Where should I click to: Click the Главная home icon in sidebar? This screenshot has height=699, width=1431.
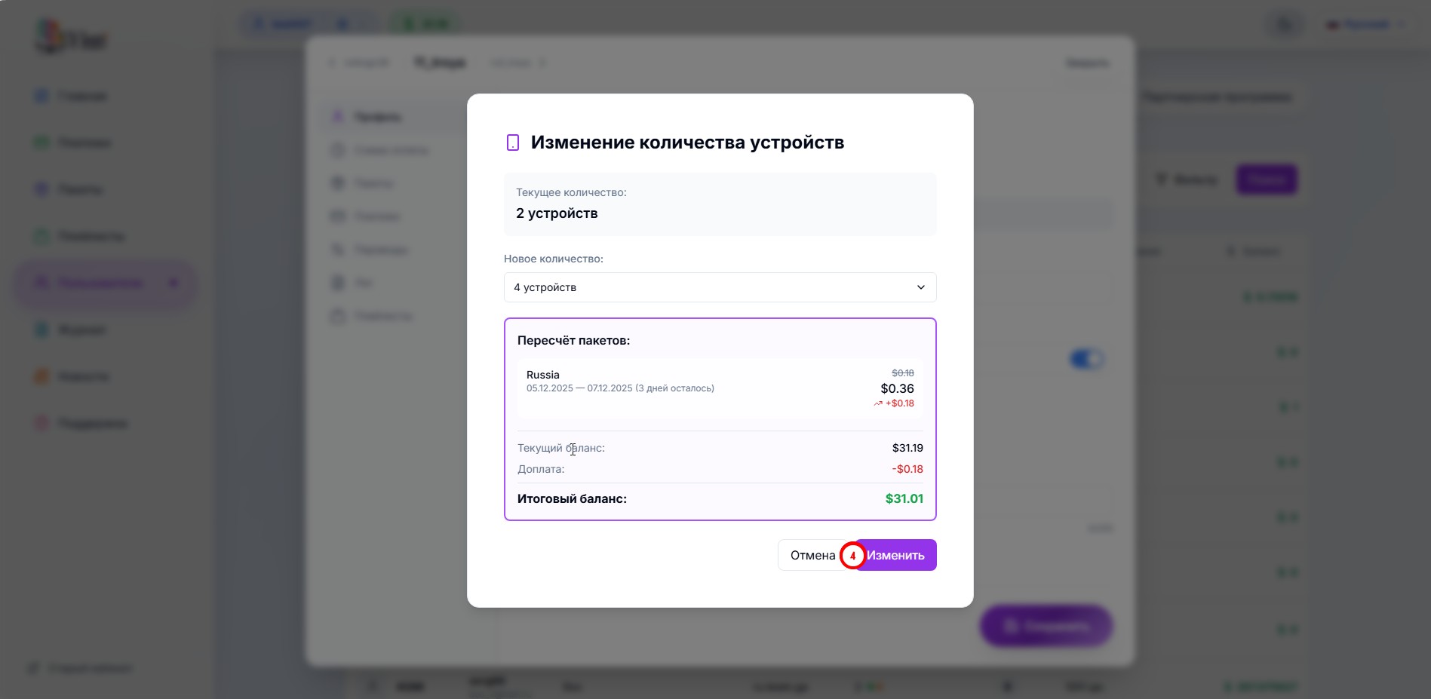(x=42, y=96)
